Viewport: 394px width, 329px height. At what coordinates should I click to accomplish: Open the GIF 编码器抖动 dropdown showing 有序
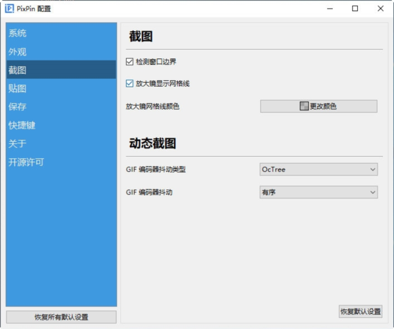(318, 192)
